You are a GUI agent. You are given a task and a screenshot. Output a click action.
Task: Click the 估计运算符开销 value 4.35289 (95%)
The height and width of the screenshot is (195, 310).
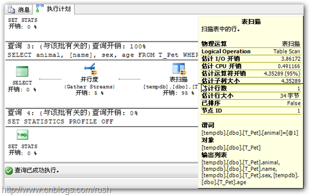(x=282, y=74)
